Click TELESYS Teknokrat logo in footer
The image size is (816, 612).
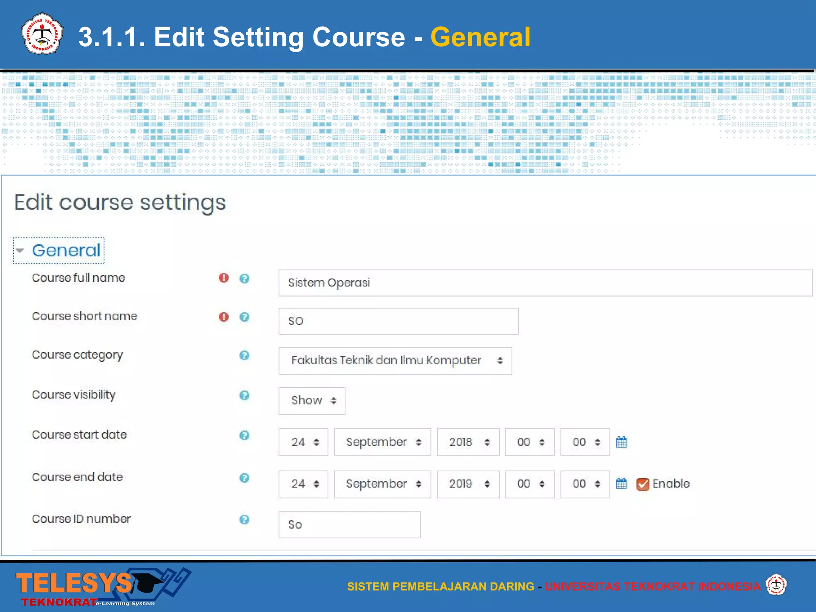click(x=103, y=587)
